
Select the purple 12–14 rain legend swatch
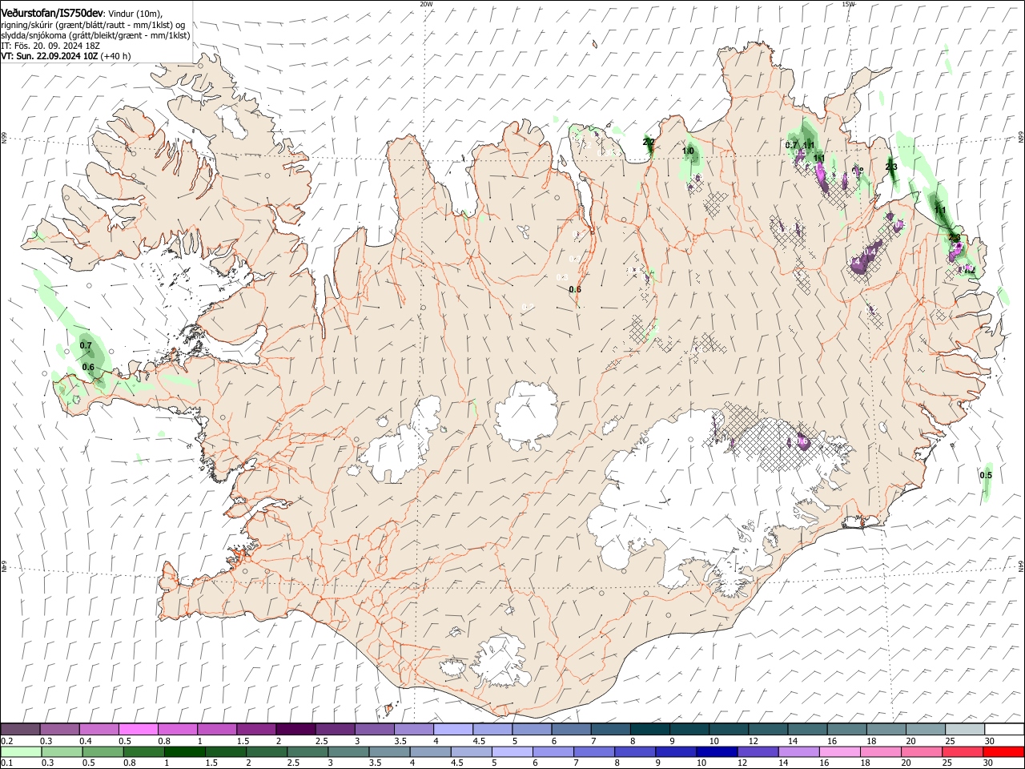757,751
